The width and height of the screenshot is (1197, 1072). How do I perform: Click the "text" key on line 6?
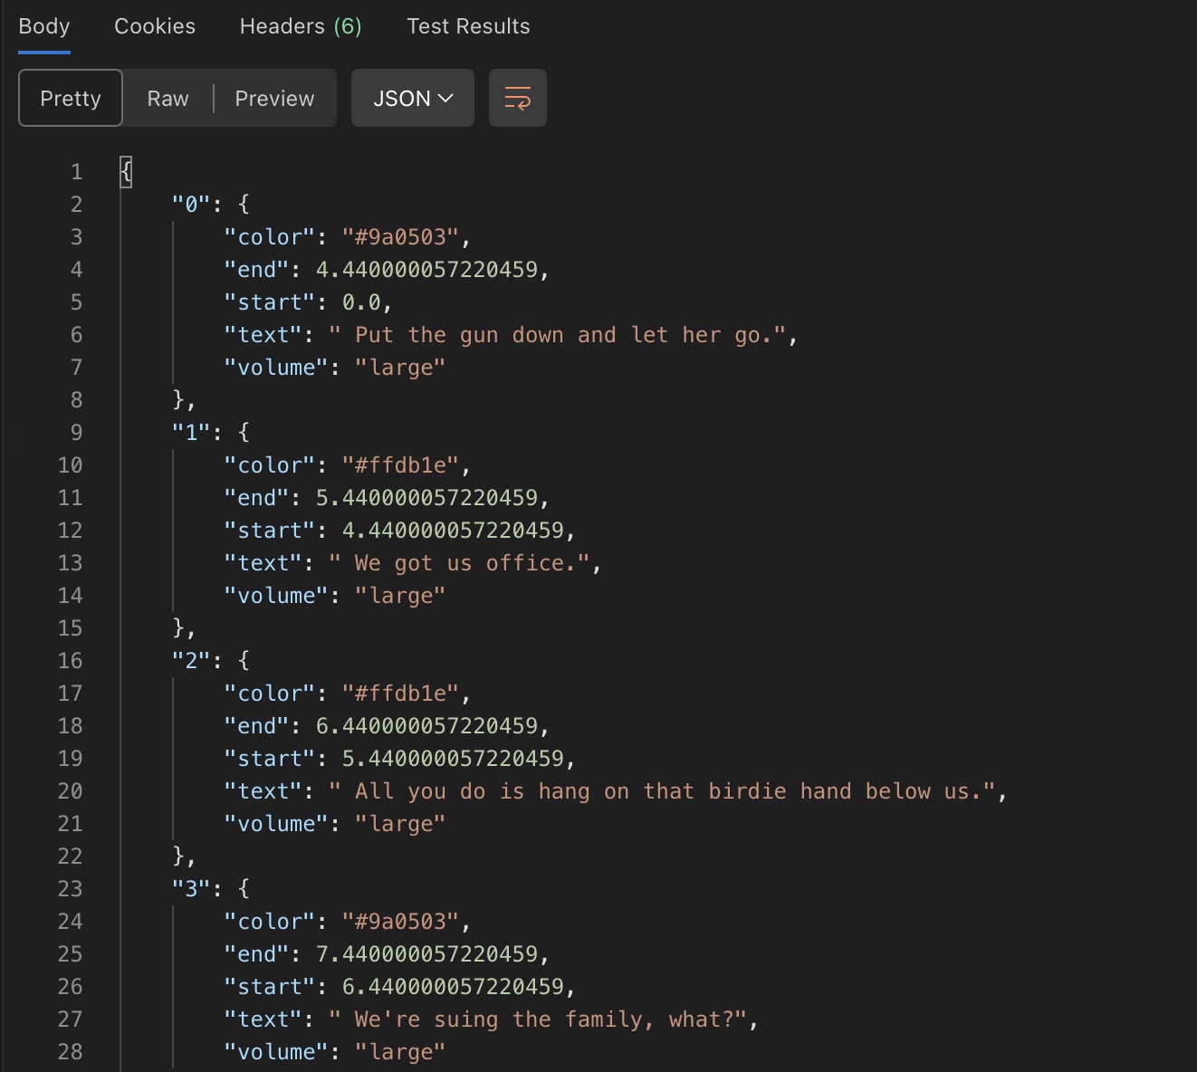click(x=263, y=335)
